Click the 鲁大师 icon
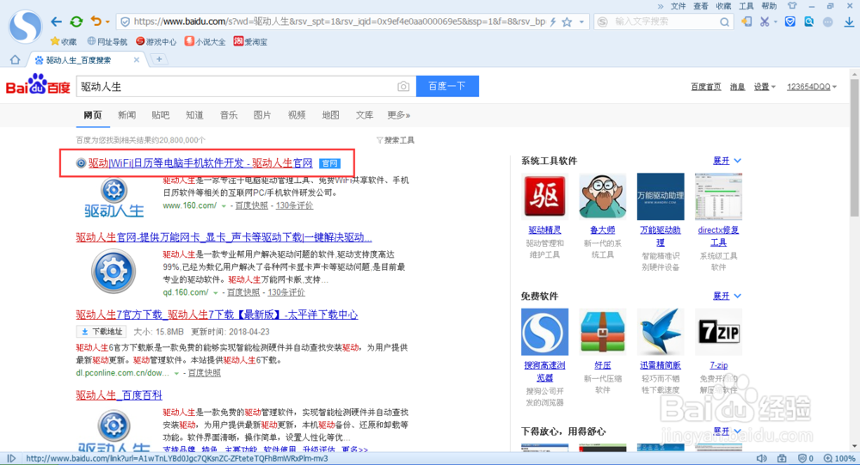Screen dimensions: 860x465 602,197
